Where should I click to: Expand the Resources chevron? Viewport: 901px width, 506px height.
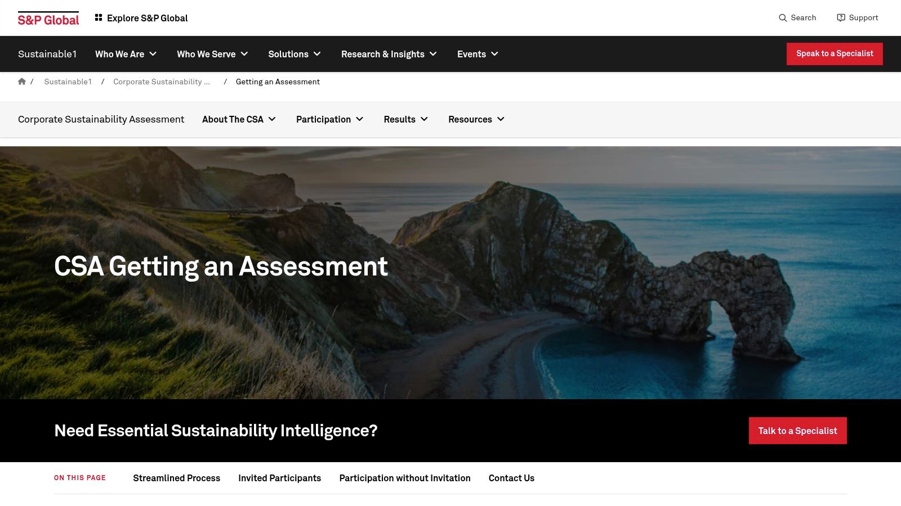(x=501, y=119)
